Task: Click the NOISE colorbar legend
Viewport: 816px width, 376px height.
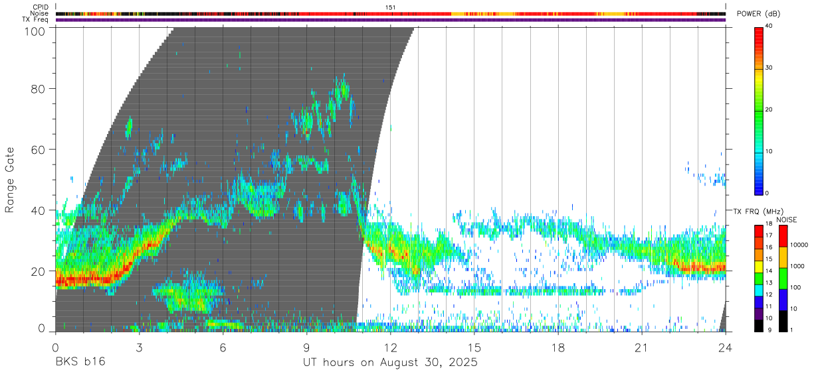Action: (783, 279)
